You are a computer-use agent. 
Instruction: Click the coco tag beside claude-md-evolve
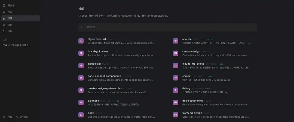(x=222, y=64)
